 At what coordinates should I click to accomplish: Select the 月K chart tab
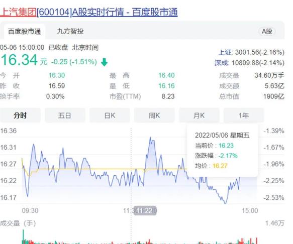point(199,115)
